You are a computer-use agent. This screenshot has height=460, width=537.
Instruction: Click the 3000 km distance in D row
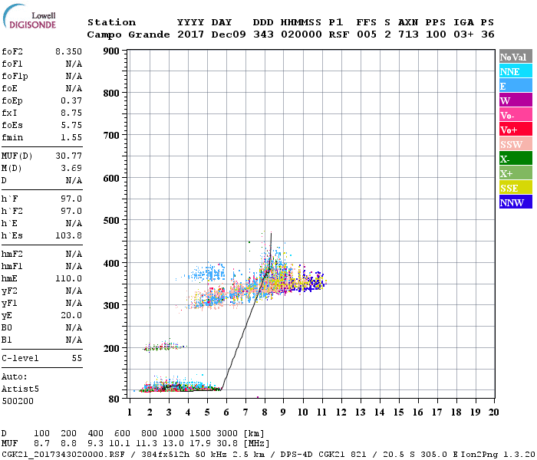point(227,434)
